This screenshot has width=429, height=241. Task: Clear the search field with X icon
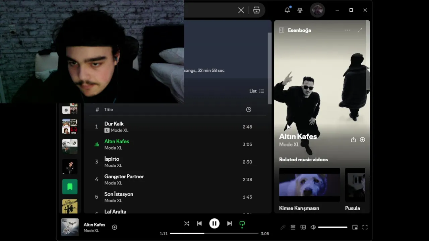[241, 10]
